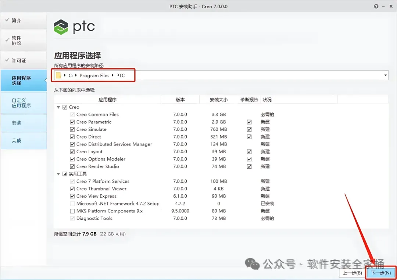Go to the 软件协议 step
Image resolution: width=397 pixels, height=280 pixels.
pyautogui.click(x=24, y=40)
